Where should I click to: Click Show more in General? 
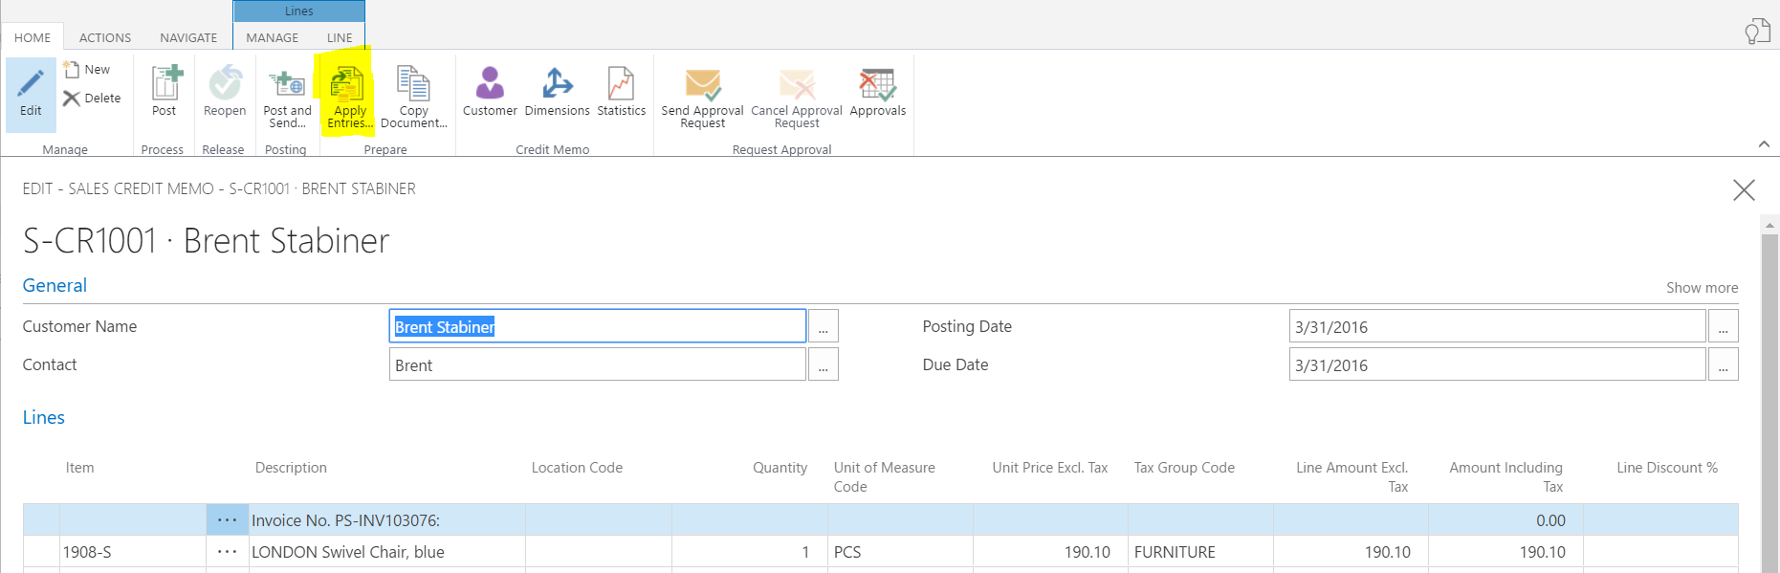pyautogui.click(x=1702, y=288)
